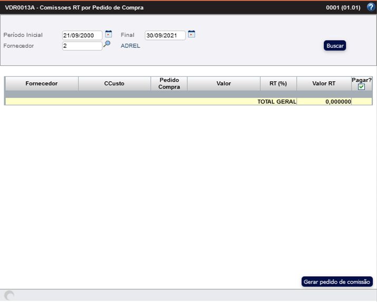Click Gerar pedido de comissão button
Screen dimensions: 377x302
(337, 282)
